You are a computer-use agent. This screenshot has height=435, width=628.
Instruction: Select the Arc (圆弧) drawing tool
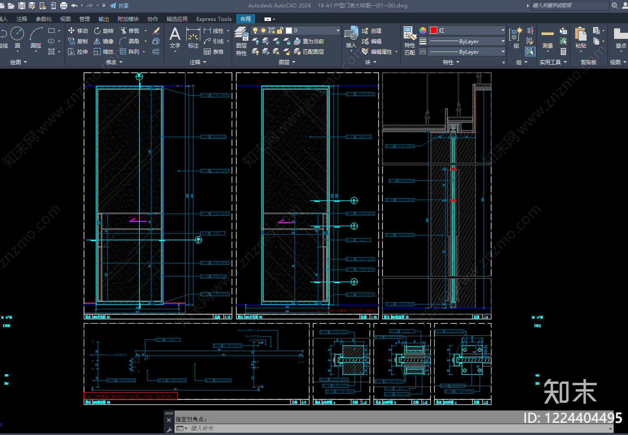[36, 37]
